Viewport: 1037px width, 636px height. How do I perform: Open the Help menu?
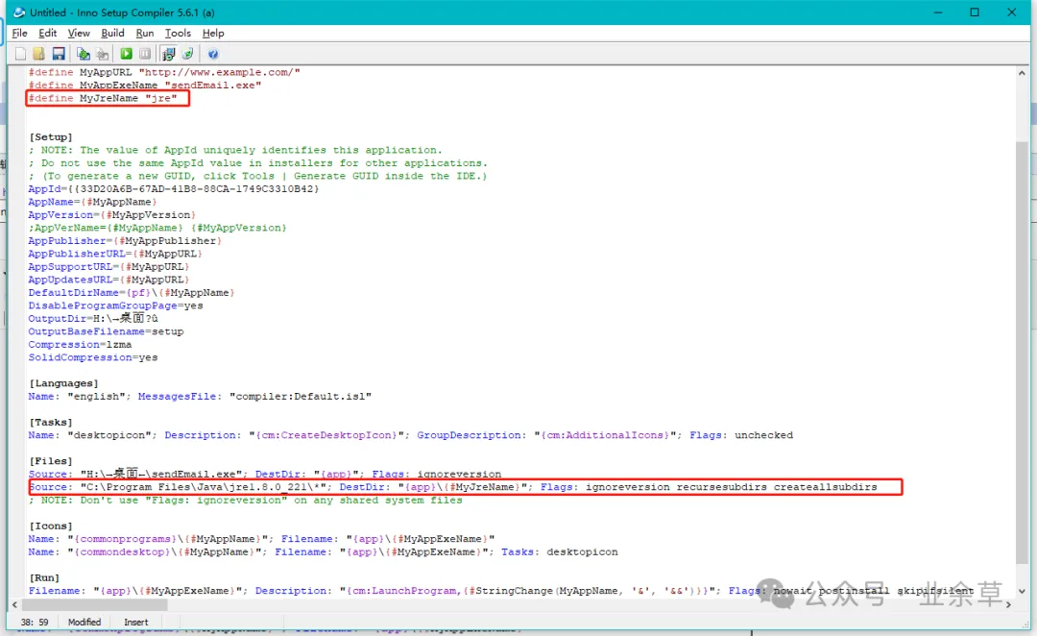pos(213,33)
